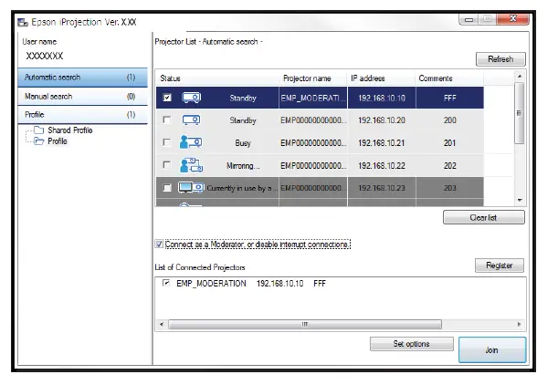Open the Automatic search tab
This screenshot has height=385, width=558.
point(82,78)
